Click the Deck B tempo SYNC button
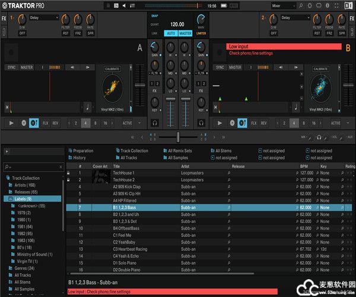 pyautogui.click(x=220, y=68)
